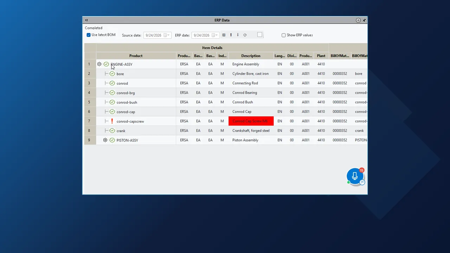Click the empty square box beside refresh icon
This screenshot has width=450, height=253.
point(260,35)
